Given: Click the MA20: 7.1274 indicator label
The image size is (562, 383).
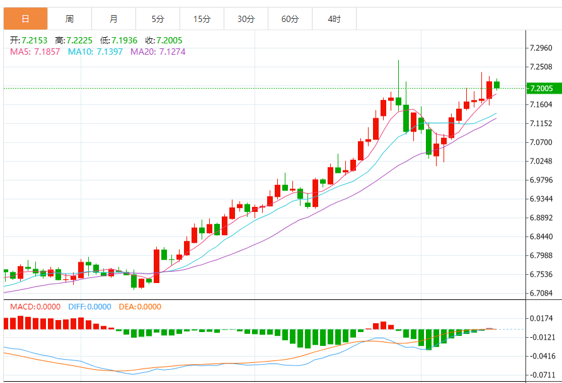Looking at the screenshot, I should click(x=158, y=52).
